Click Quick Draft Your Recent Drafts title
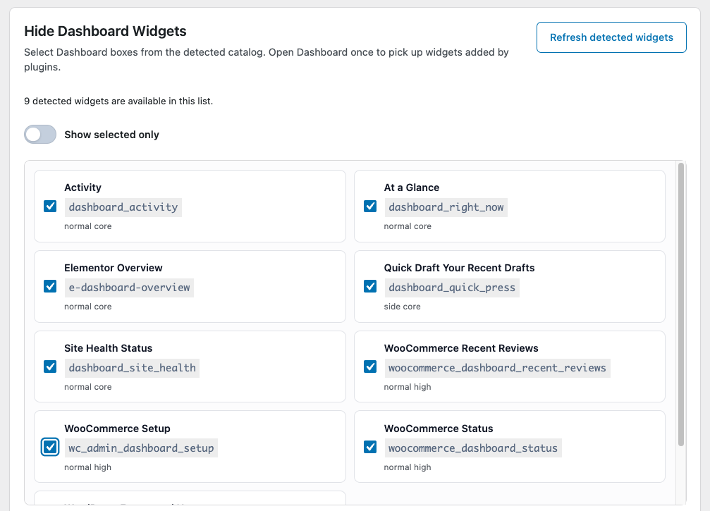Viewport: 710px width, 511px height. 459,268
